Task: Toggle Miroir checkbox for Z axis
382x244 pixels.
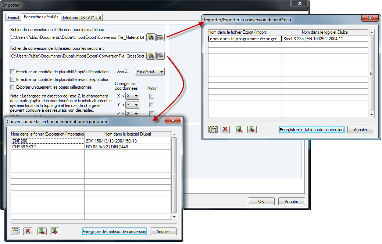Action: 151,113
